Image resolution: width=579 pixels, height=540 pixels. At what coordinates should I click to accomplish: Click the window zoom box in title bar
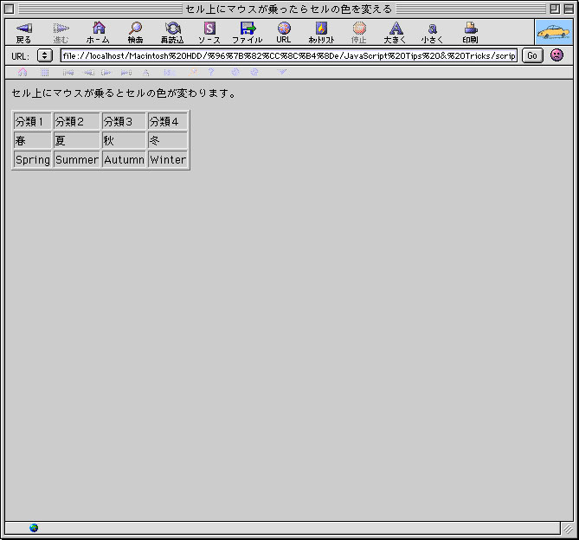555,9
